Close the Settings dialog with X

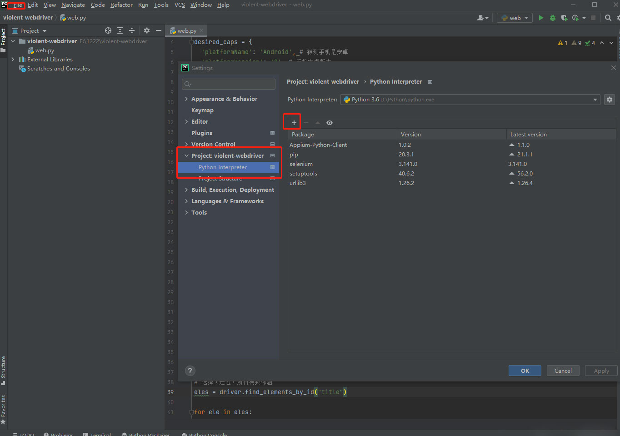614,68
